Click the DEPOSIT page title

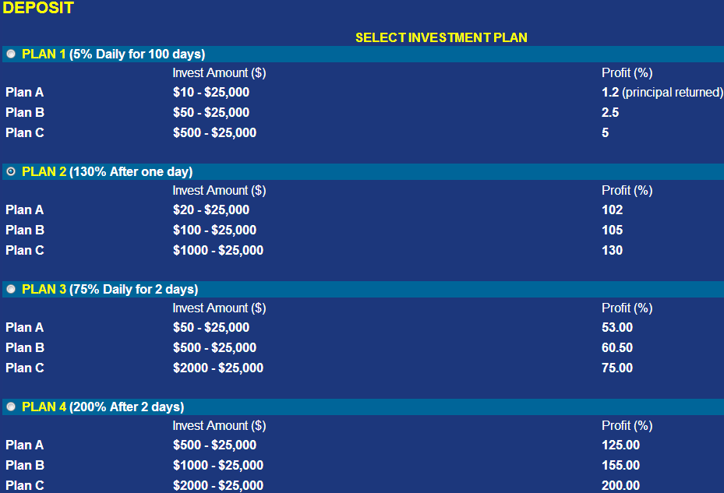[38, 9]
